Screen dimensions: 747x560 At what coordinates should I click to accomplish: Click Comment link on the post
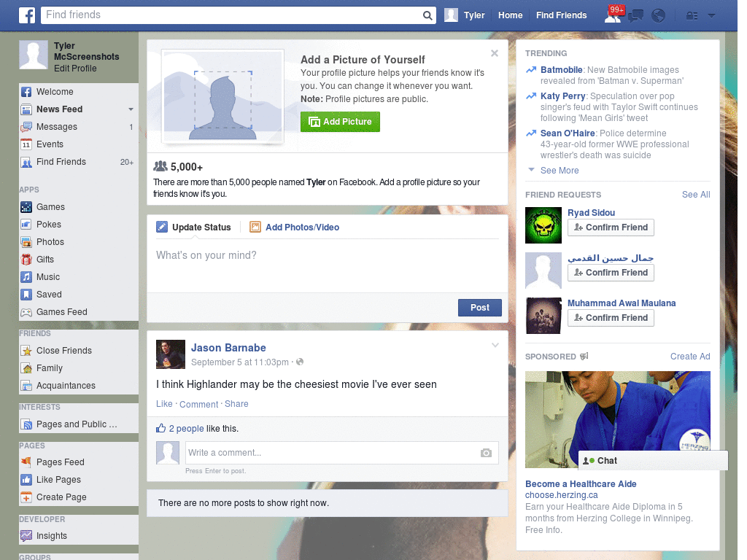[x=198, y=404]
